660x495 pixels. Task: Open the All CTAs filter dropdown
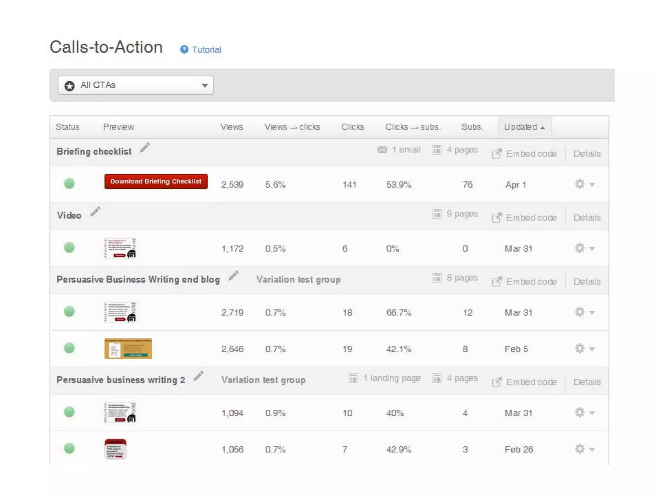136,85
